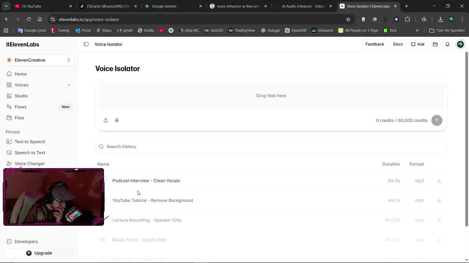
Task: Click the Drop files here area
Action: click(x=271, y=96)
